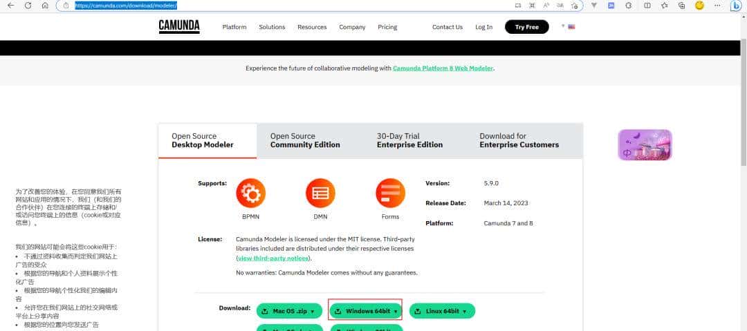
Task: Open the favorites list star icon
Action: [x=665, y=6]
